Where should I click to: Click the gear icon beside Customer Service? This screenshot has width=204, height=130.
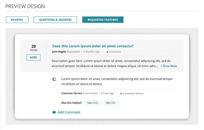(121, 94)
